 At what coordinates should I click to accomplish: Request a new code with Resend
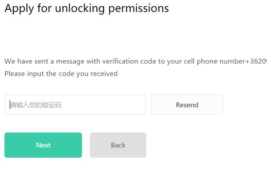pos(187,104)
